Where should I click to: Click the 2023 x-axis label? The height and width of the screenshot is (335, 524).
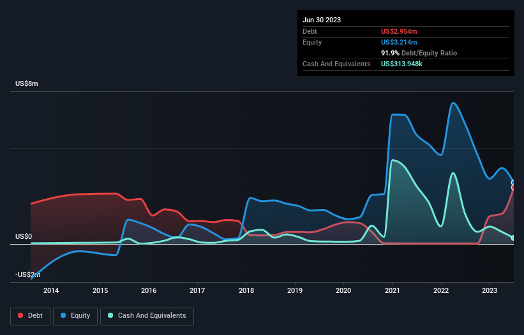(x=490, y=290)
